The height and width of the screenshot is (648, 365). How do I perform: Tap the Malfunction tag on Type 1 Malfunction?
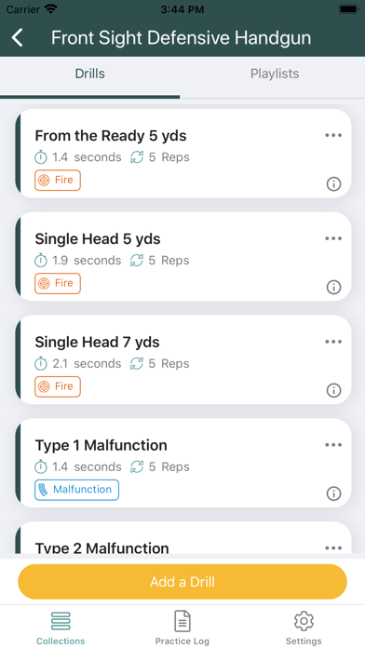coord(77,490)
